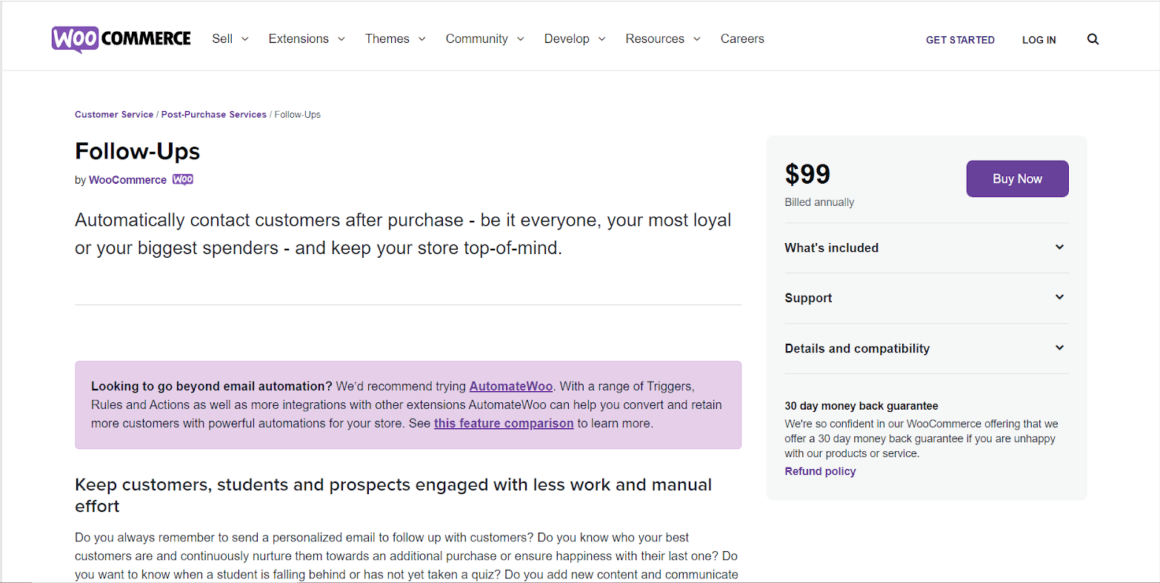Image resolution: width=1160 pixels, height=583 pixels.
Task: Open the Themes dropdown menu
Action: (x=396, y=39)
